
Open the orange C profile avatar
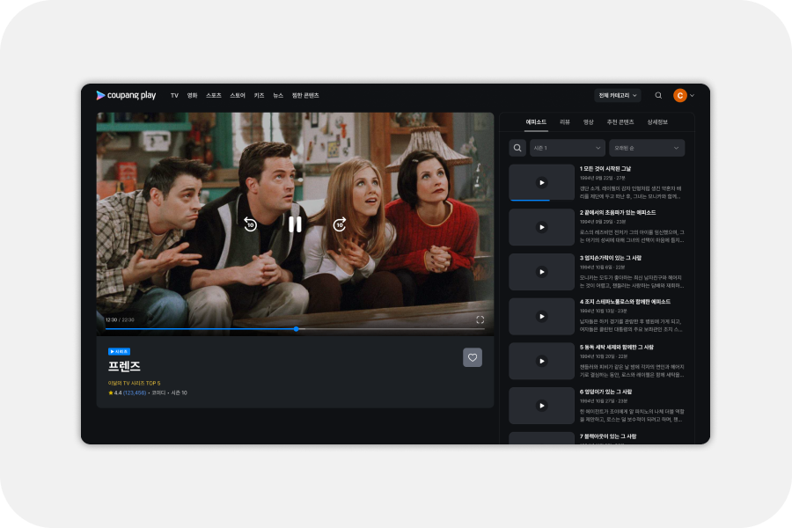pos(680,96)
